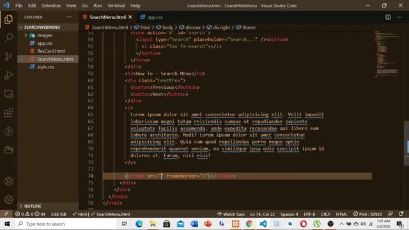Open the View menu
The image size is (409, 230).
click(x=71, y=6)
